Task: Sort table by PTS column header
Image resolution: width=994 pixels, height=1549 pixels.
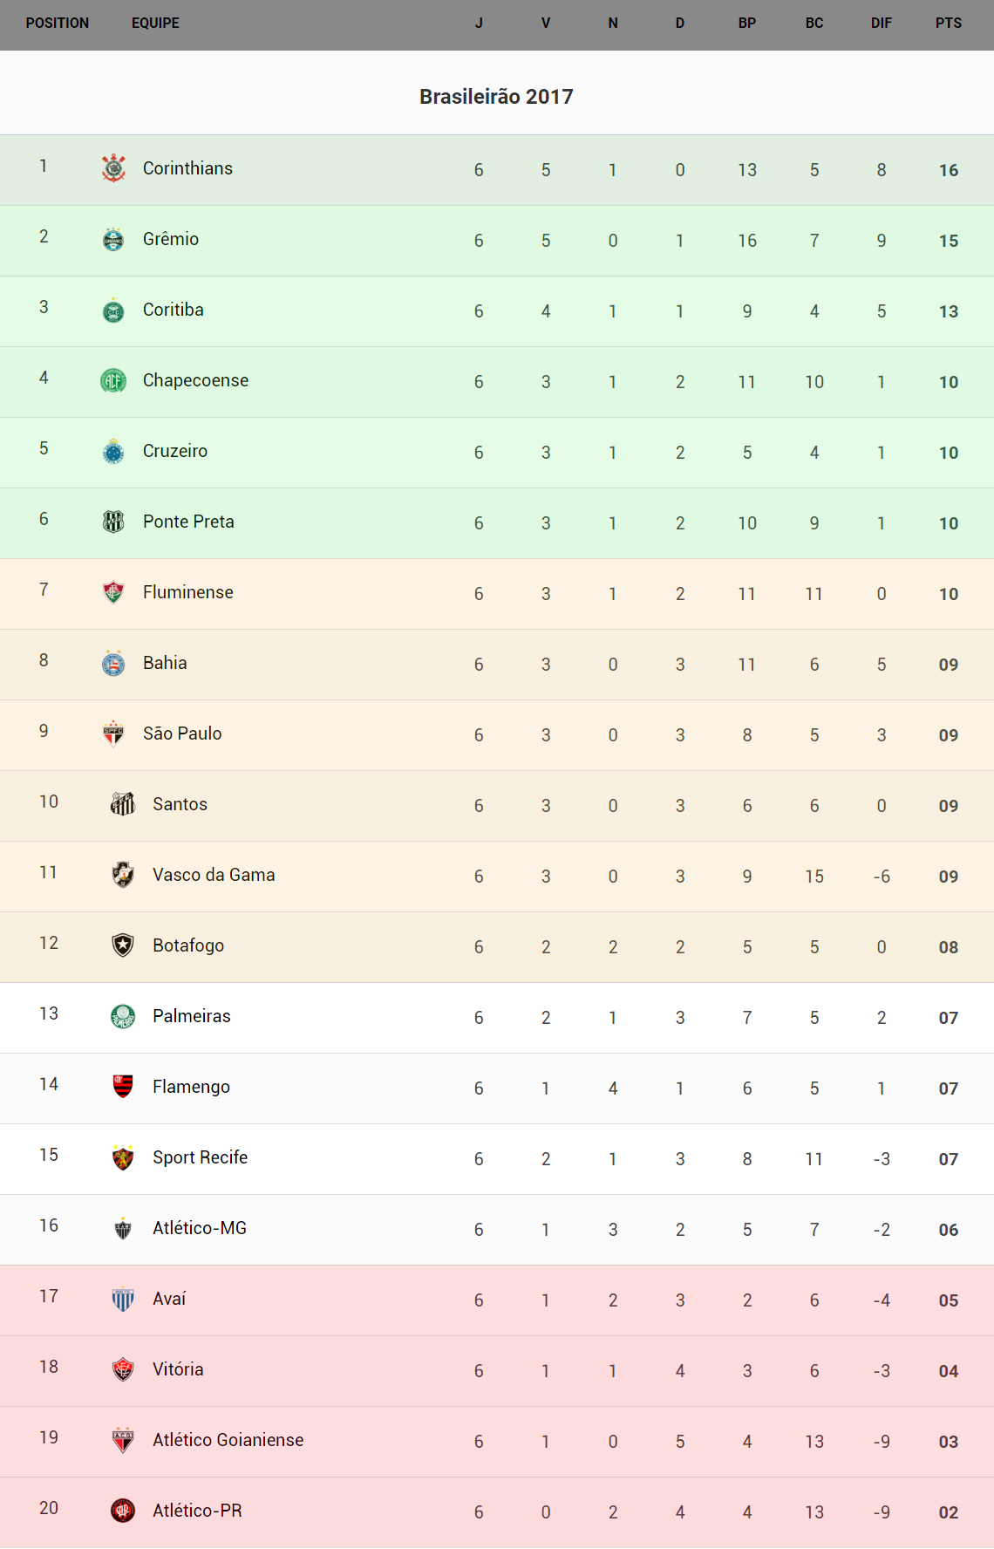Action: click(949, 24)
